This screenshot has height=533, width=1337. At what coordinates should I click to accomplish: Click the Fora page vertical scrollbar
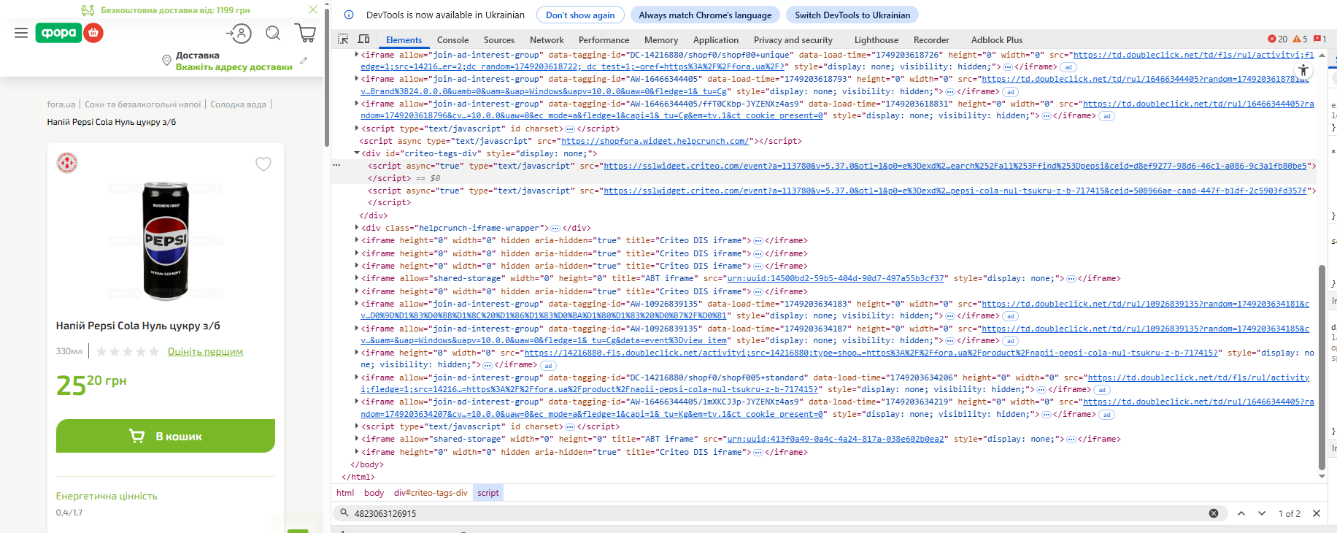327,77
